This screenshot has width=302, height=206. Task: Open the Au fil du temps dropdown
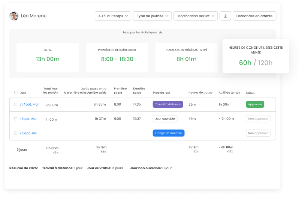(x=113, y=16)
